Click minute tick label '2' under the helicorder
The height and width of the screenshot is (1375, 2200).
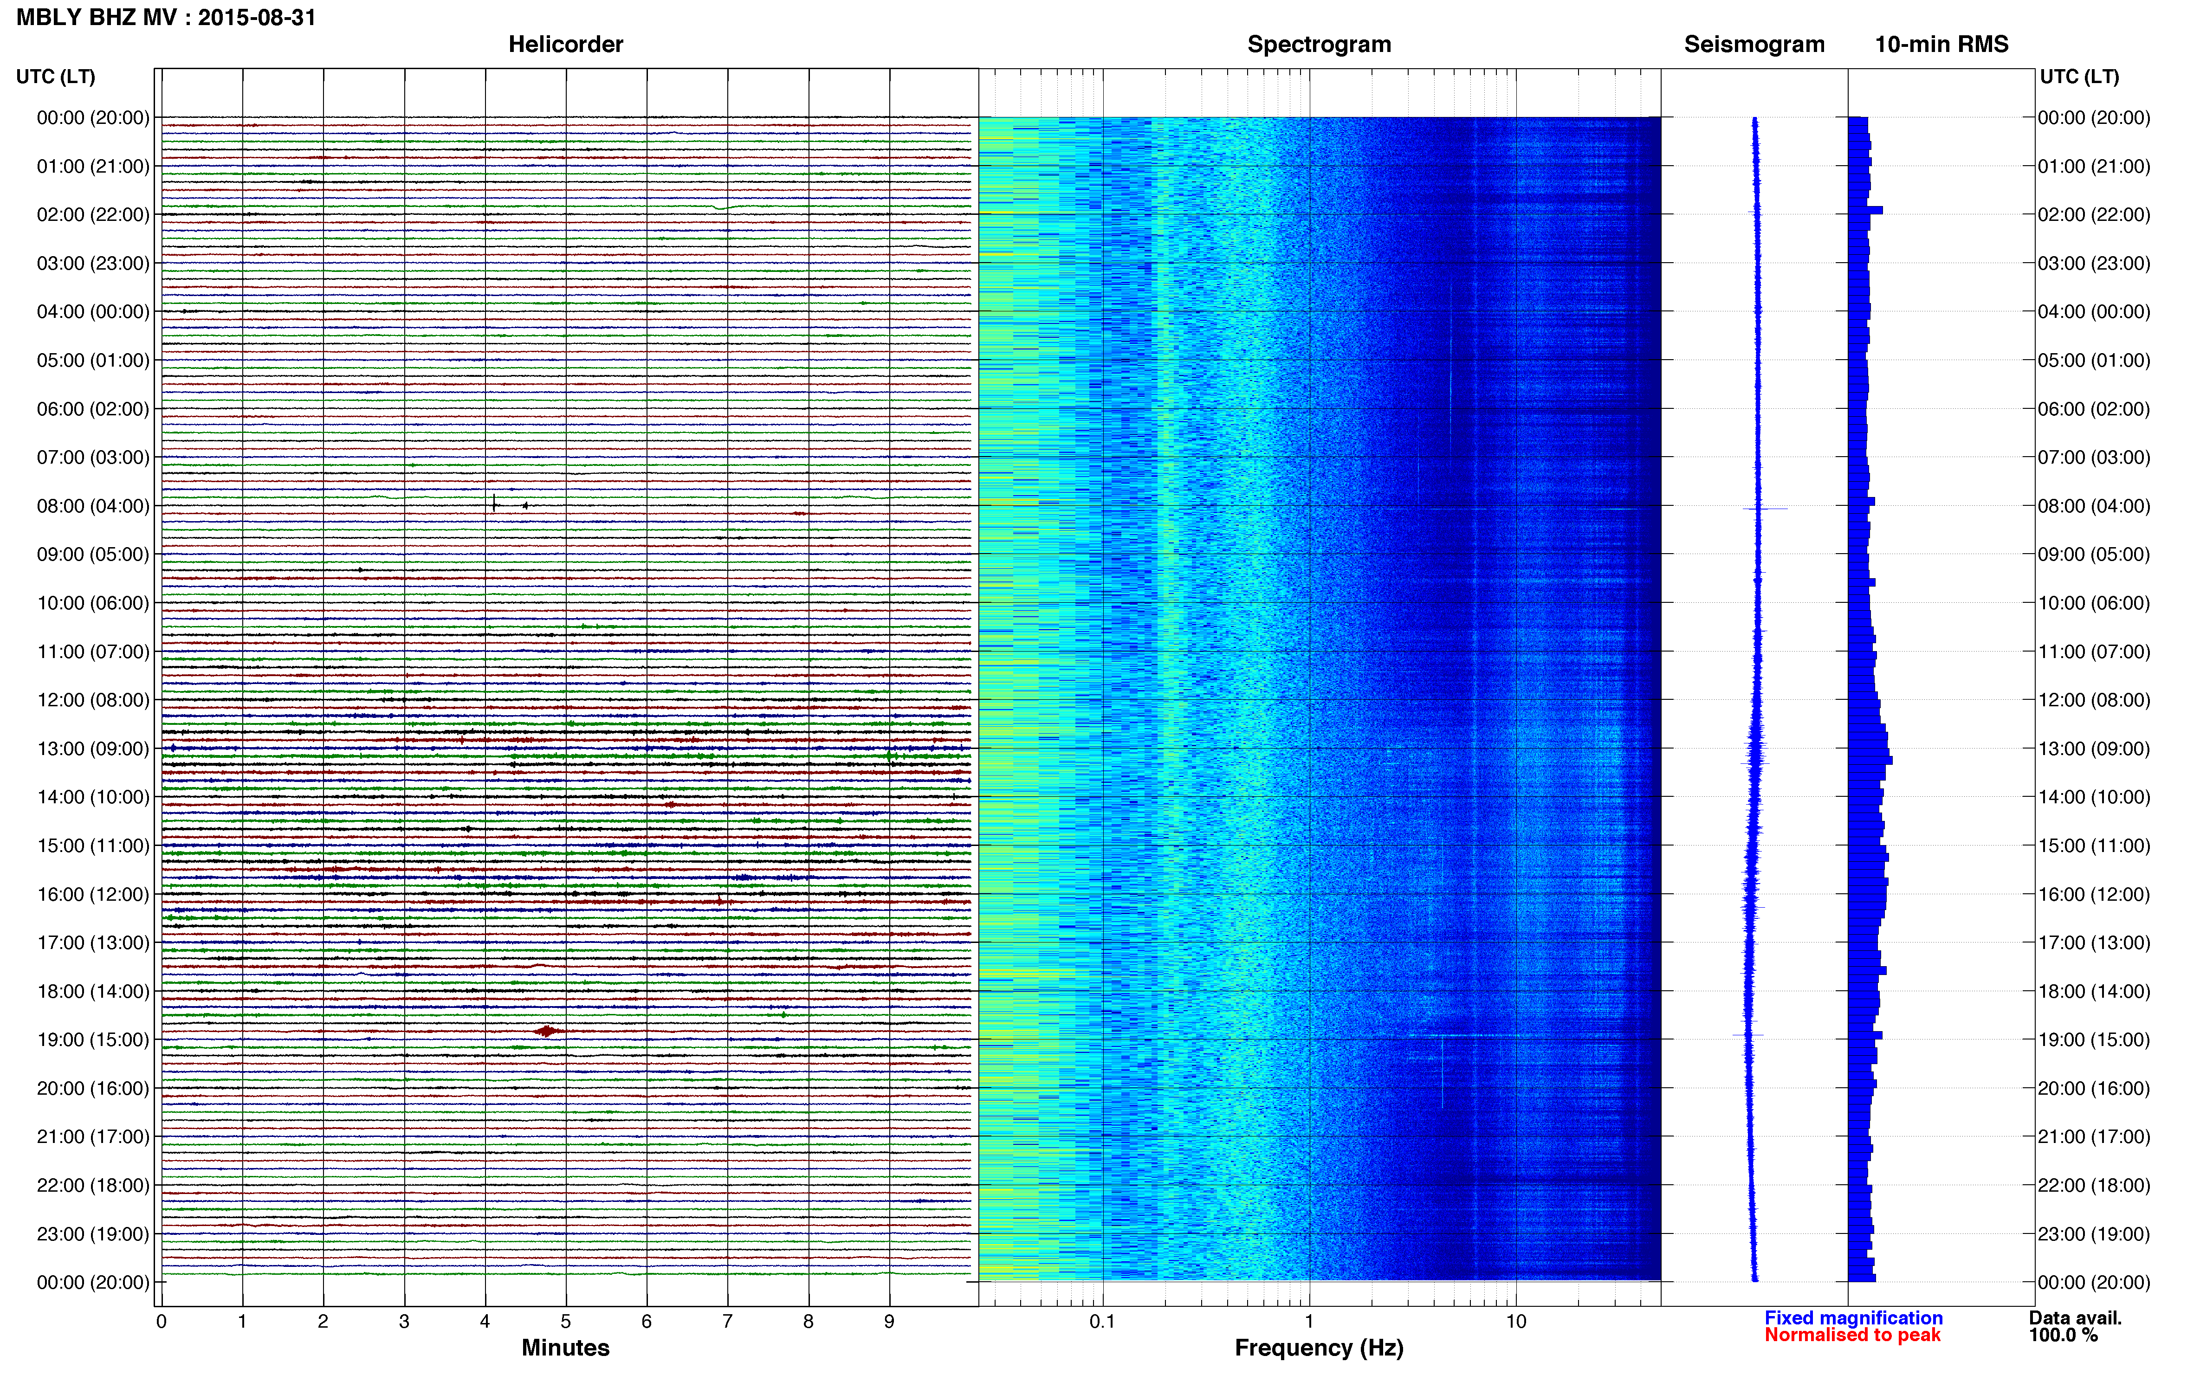[x=323, y=1321]
